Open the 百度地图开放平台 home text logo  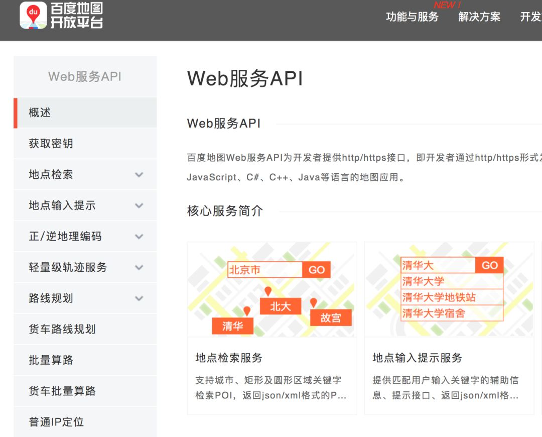point(77,15)
